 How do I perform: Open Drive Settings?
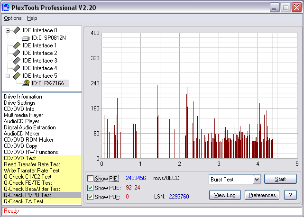pos(19,103)
